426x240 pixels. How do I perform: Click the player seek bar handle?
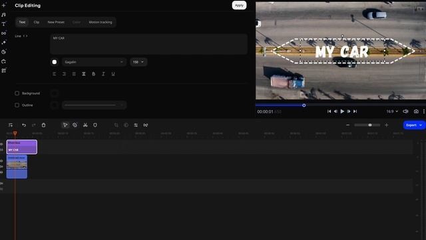(304, 105)
